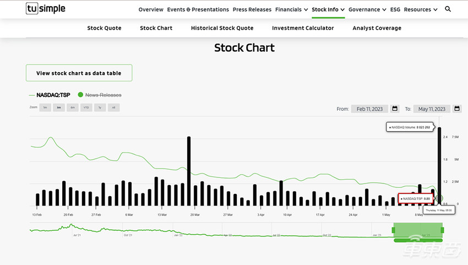
Task: Open the From date calendar icon
Action: pyautogui.click(x=395, y=109)
